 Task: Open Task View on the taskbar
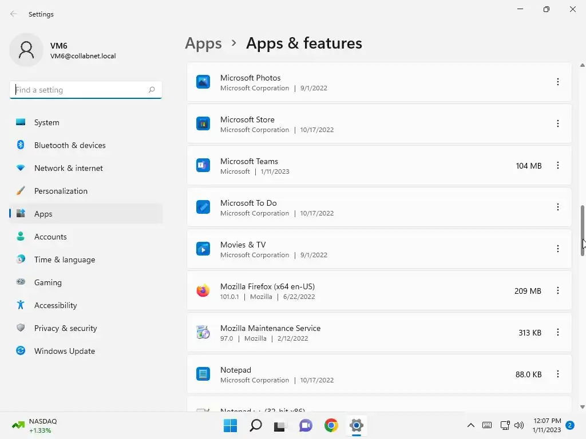pyautogui.click(x=280, y=425)
